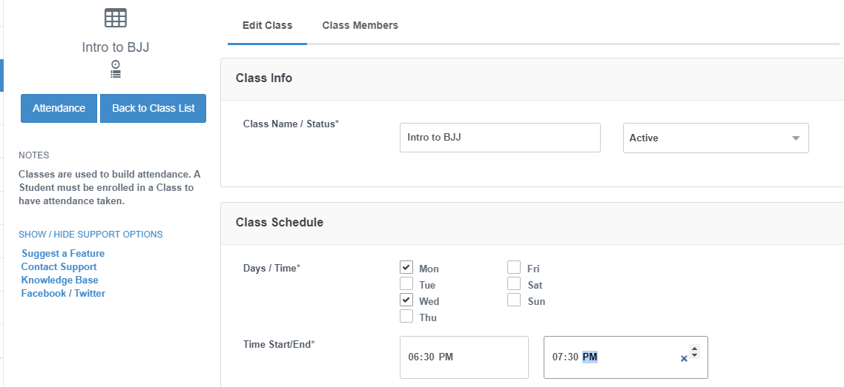
Task: Click the list icon below the clock
Action: 116,74
